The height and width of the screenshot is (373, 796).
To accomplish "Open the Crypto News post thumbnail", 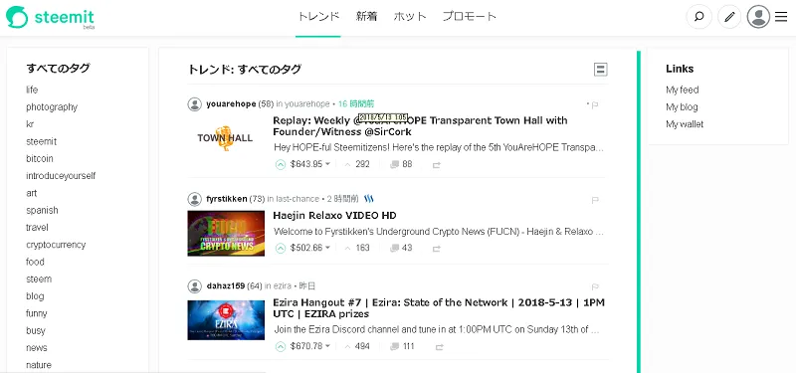I will pos(226,233).
